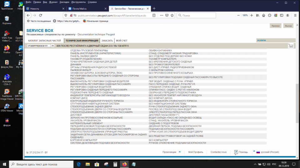This screenshot has height=168, width=300.
Task: Reload the current page
Action: point(41,15)
